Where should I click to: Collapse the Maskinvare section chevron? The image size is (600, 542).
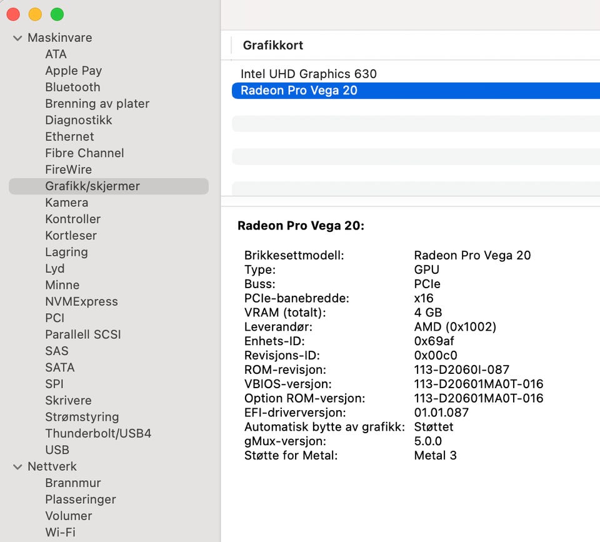click(17, 38)
